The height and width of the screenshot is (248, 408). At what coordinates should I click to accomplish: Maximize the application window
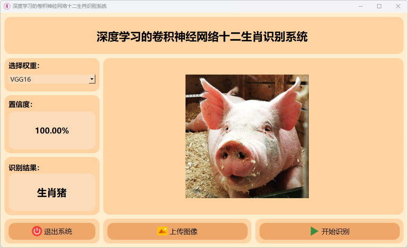(379, 6)
